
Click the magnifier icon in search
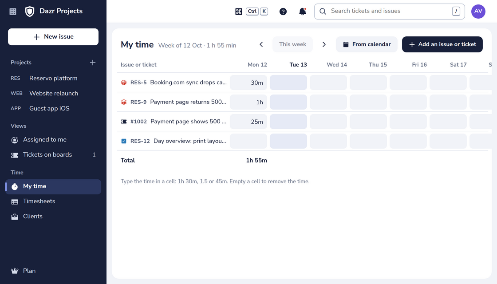pyautogui.click(x=323, y=12)
